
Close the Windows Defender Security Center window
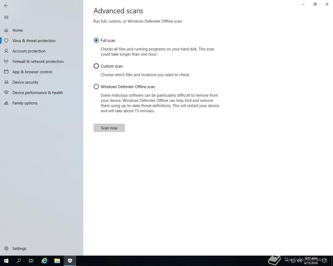(327, 4)
